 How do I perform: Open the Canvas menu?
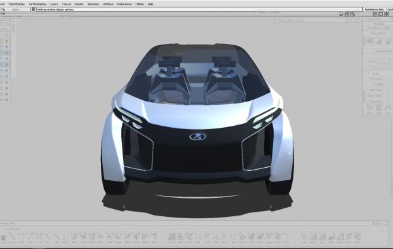pyautogui.click(x=66, y=4)
